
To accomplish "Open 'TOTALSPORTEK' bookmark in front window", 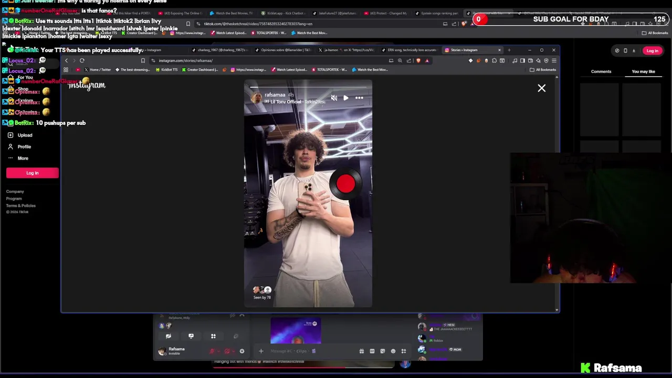I will coord(329,70).
